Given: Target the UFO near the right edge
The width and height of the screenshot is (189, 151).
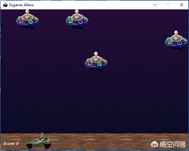Looking at the screenshot, I should [176, 40].
